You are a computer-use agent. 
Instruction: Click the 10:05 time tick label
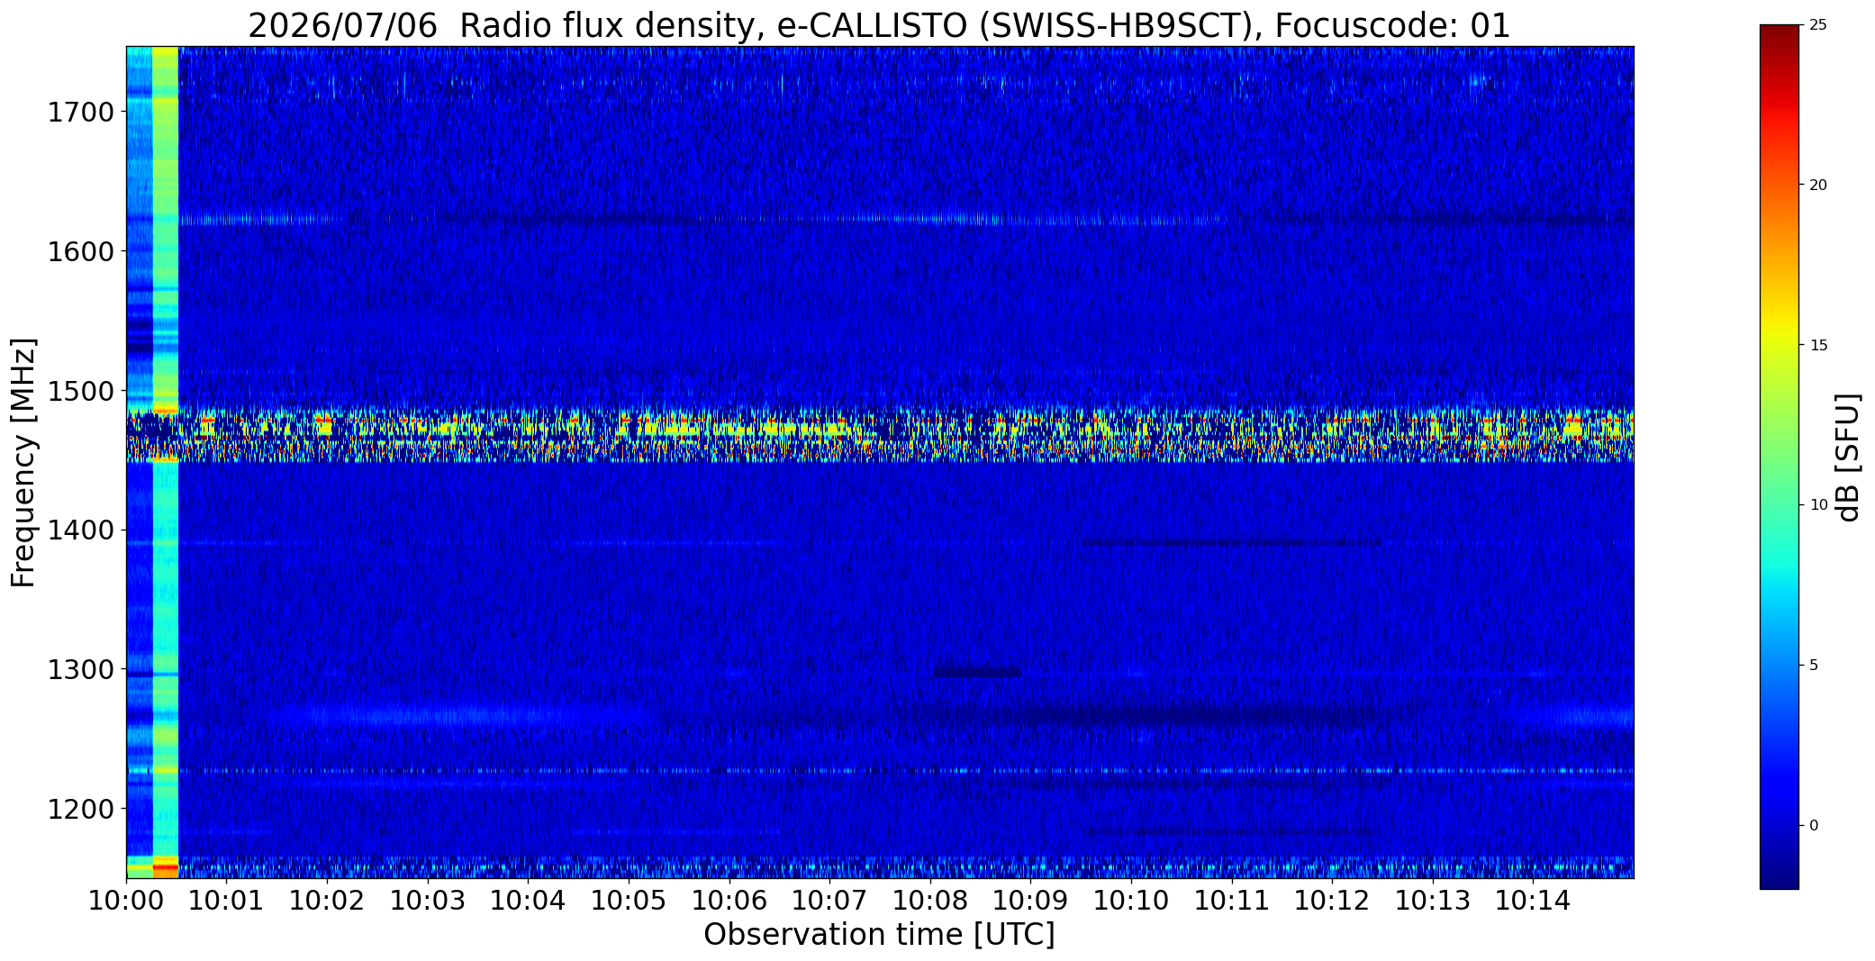(x=629, y=901)
